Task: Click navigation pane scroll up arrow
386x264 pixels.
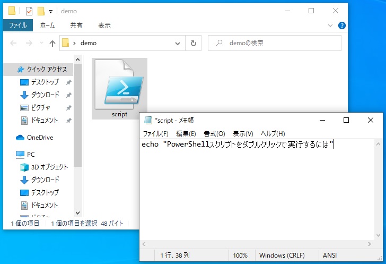Action: click(x=77, y=59)
